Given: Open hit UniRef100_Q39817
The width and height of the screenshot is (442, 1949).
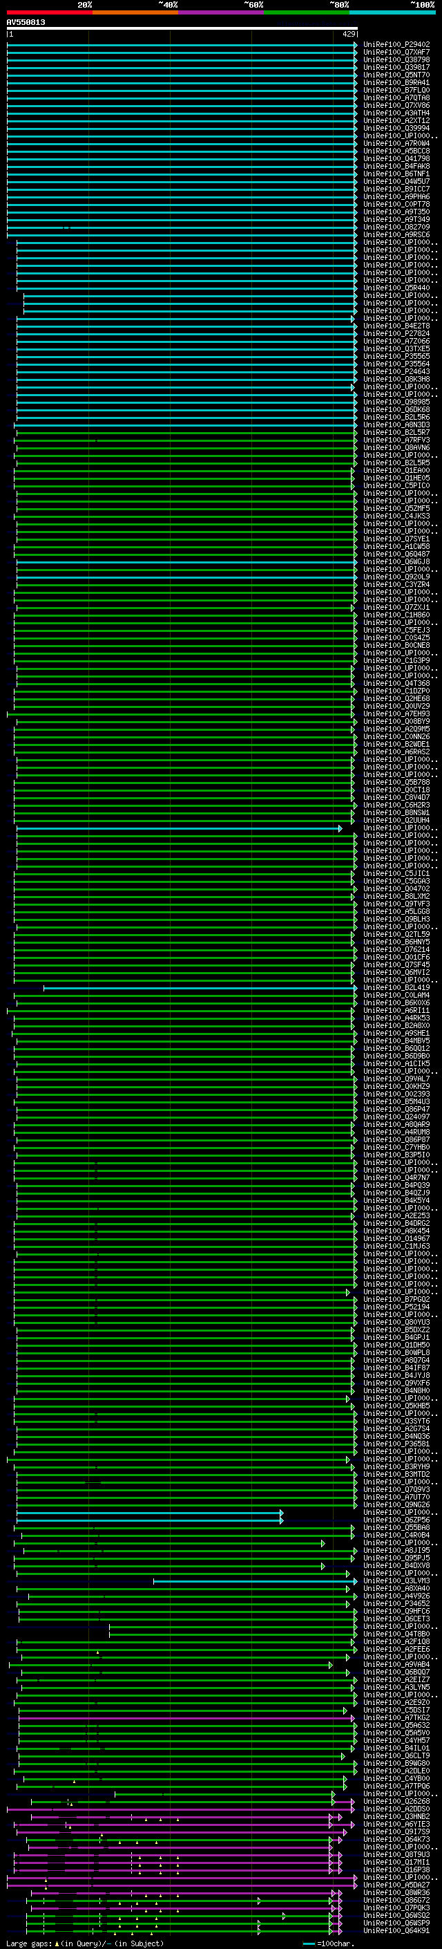Looking at the screenshot, I should (x=396, y=67).
